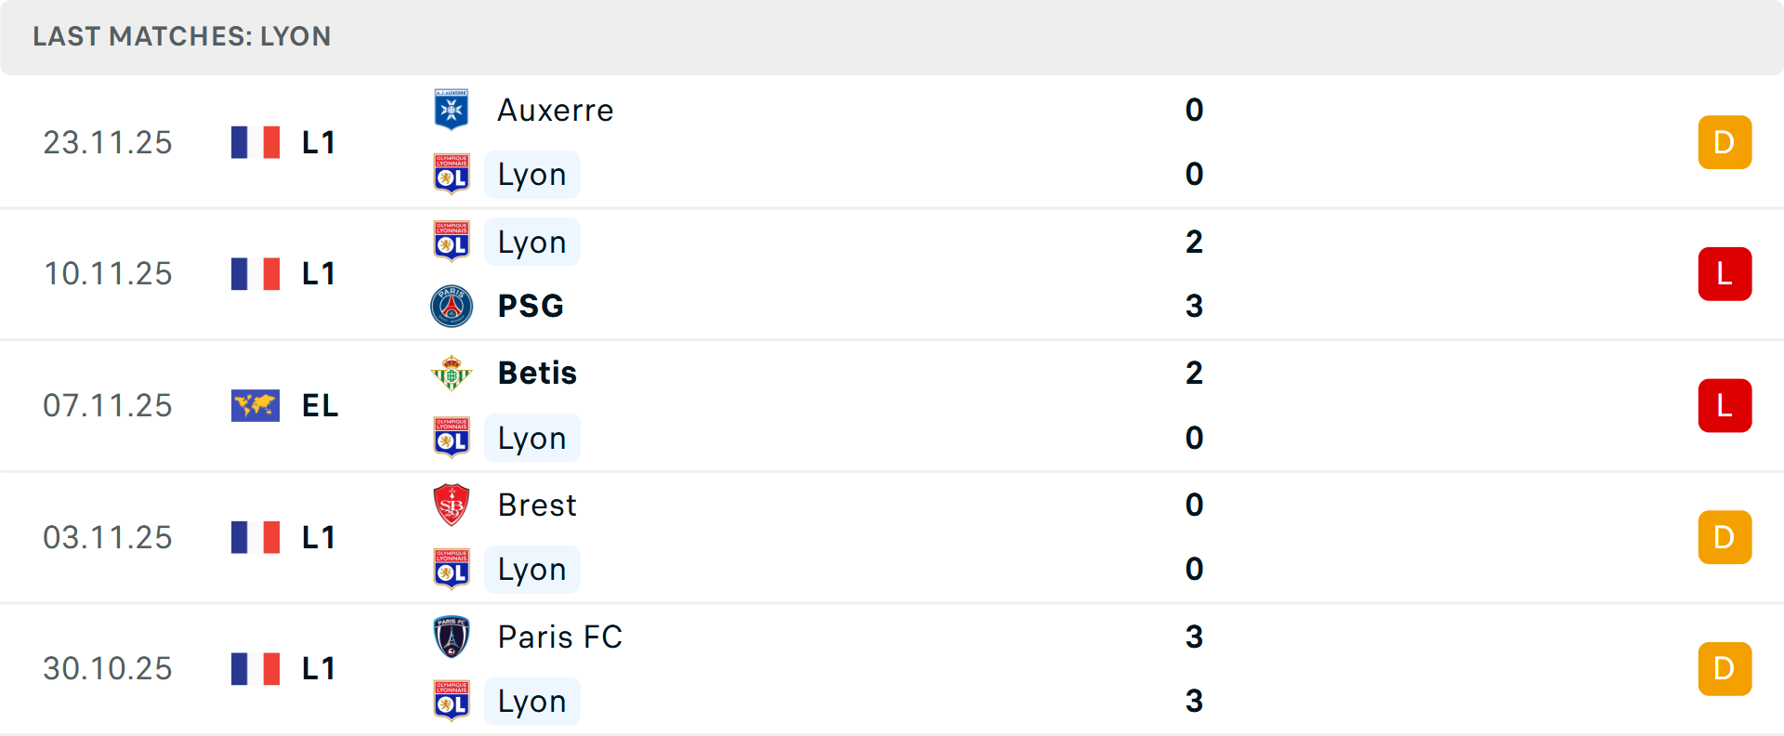Click the Betis club crest icon

click(452, 374)
